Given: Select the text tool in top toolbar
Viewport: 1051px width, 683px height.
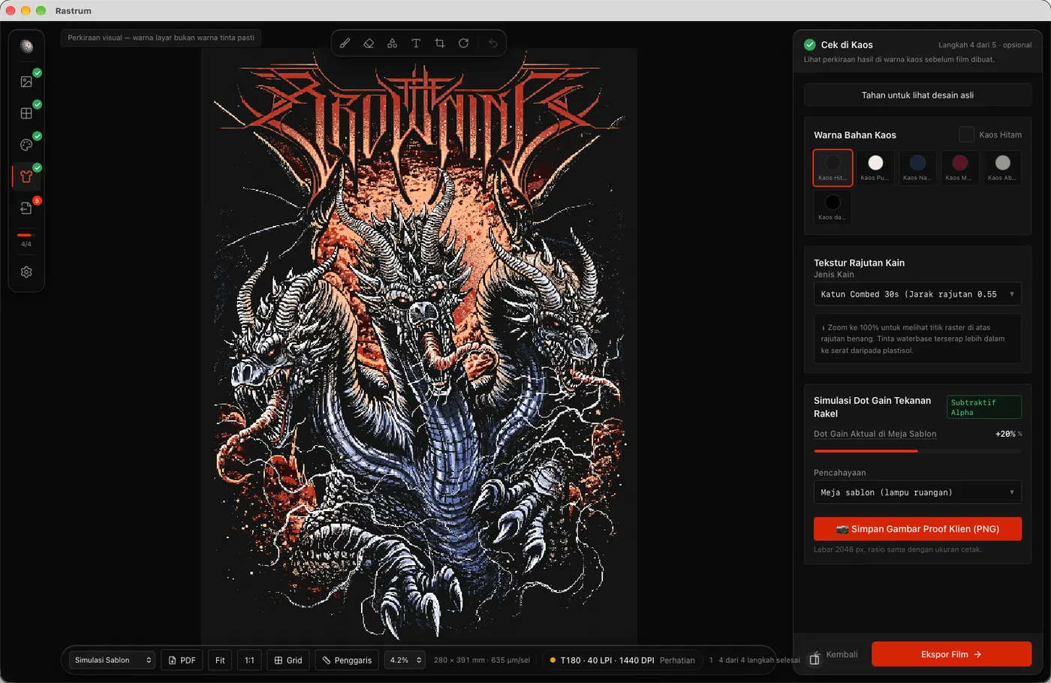Looking at the screenshot, I should tap(416, 43).
